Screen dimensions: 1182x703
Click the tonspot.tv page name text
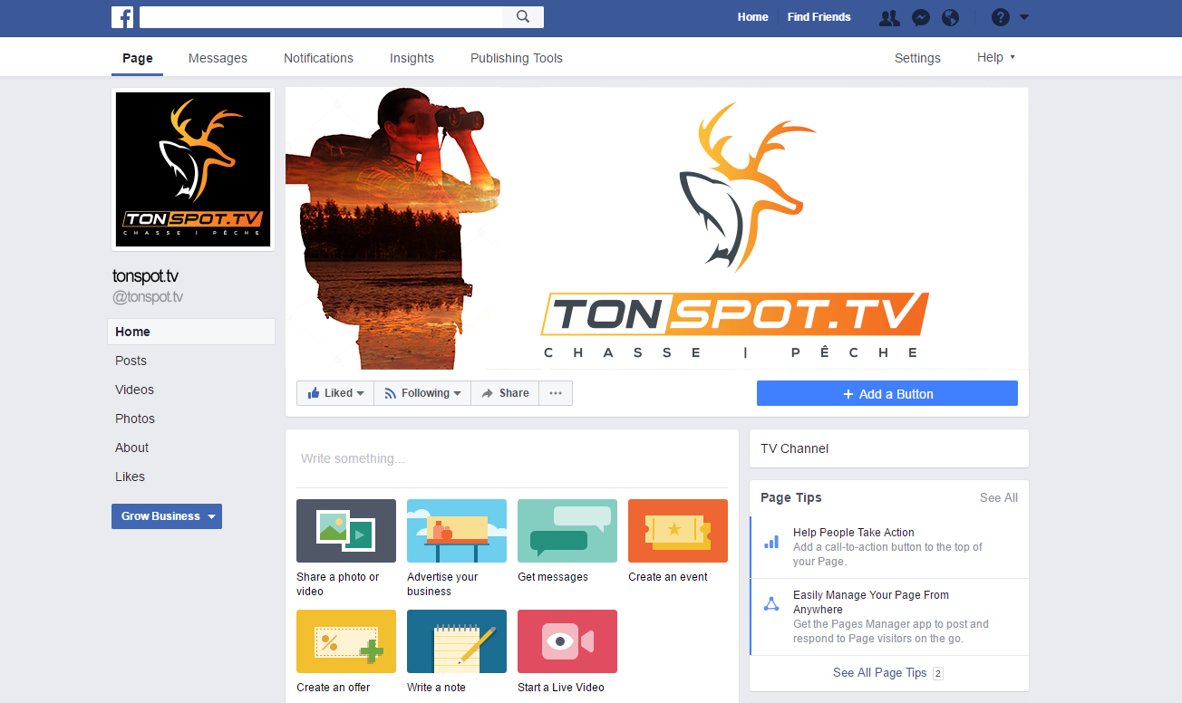click(146, 276)
